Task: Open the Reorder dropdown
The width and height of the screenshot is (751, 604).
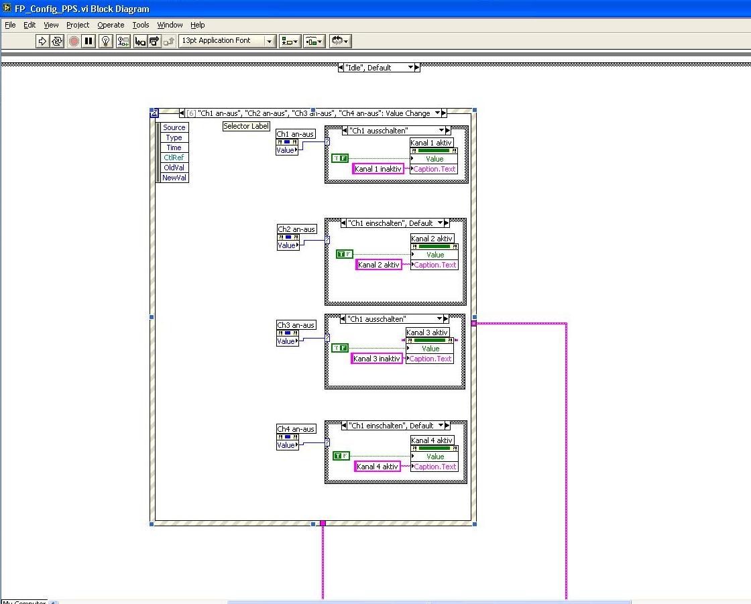Action: click(340, 41)
